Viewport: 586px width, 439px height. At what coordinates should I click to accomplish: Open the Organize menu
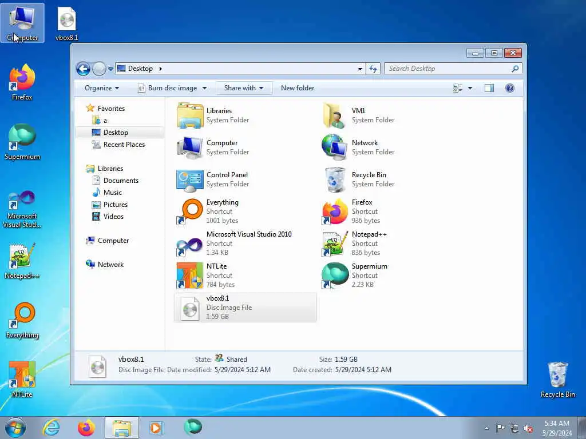(x=102, y=88)
